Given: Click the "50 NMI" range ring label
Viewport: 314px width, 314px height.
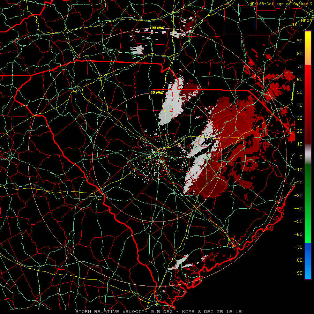Looking at the screenshot, I should [157, 92].
